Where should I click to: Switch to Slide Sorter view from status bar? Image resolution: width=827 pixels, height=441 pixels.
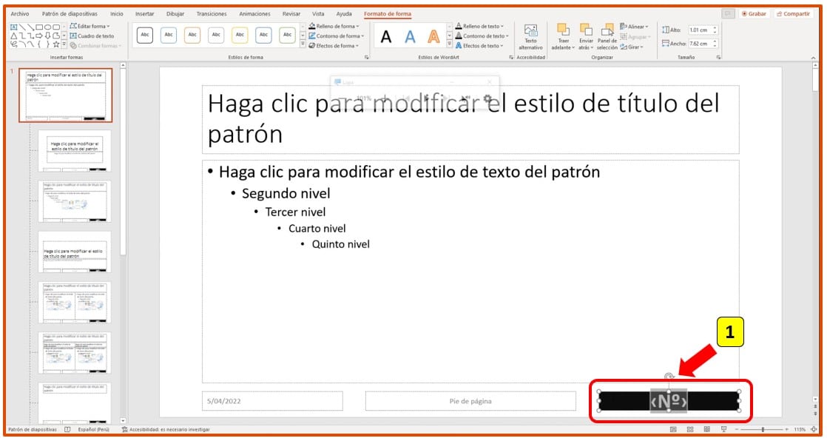tap(689, 428)
